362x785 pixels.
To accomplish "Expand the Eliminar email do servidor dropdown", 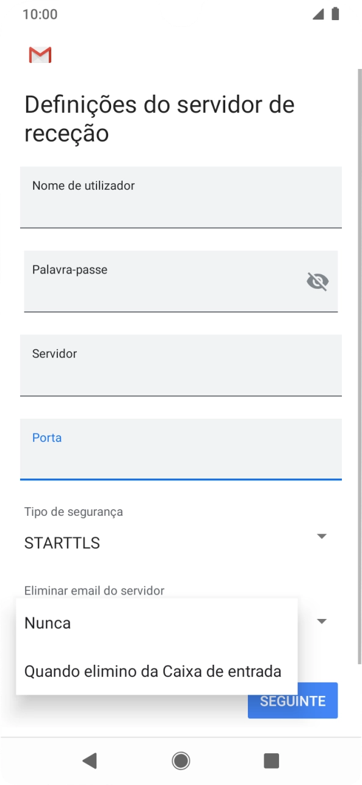I will point(322,621).
